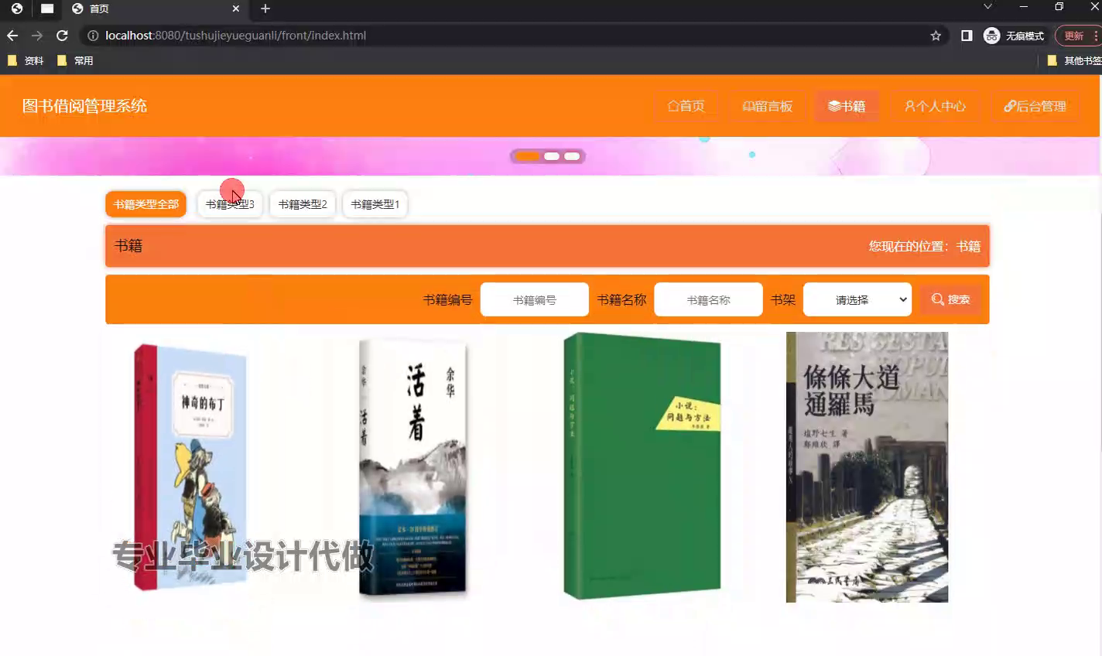Open the side panel icon in toolbar
Screen dimensions: 1102x656
click(x=967, y=36)
